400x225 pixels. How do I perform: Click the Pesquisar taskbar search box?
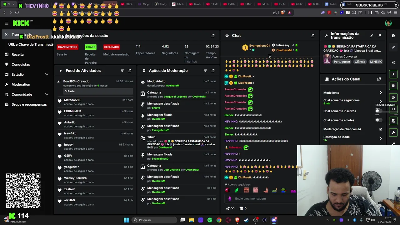154,220
